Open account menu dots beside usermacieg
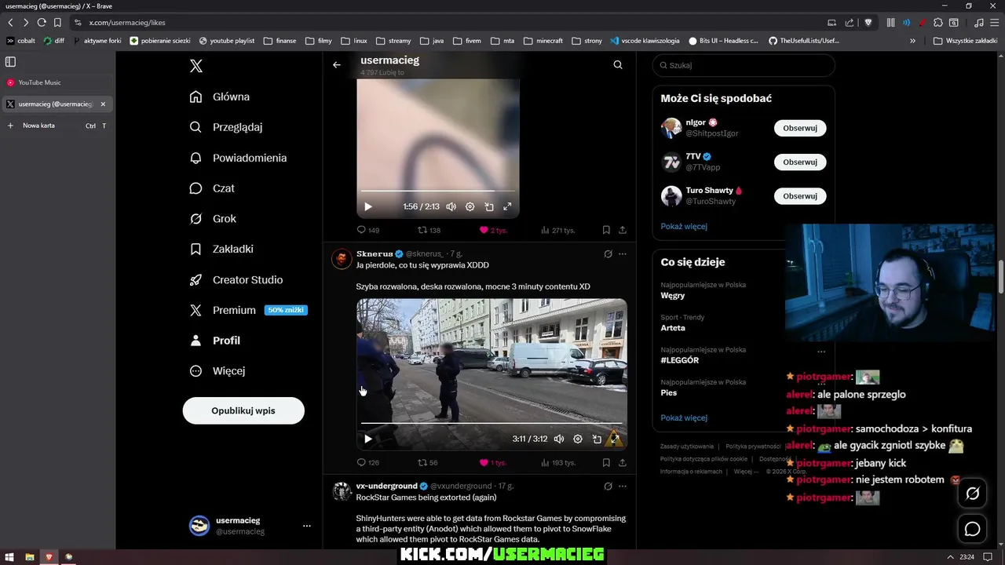The image size is (1005, 565). click(x=307, y=526)
